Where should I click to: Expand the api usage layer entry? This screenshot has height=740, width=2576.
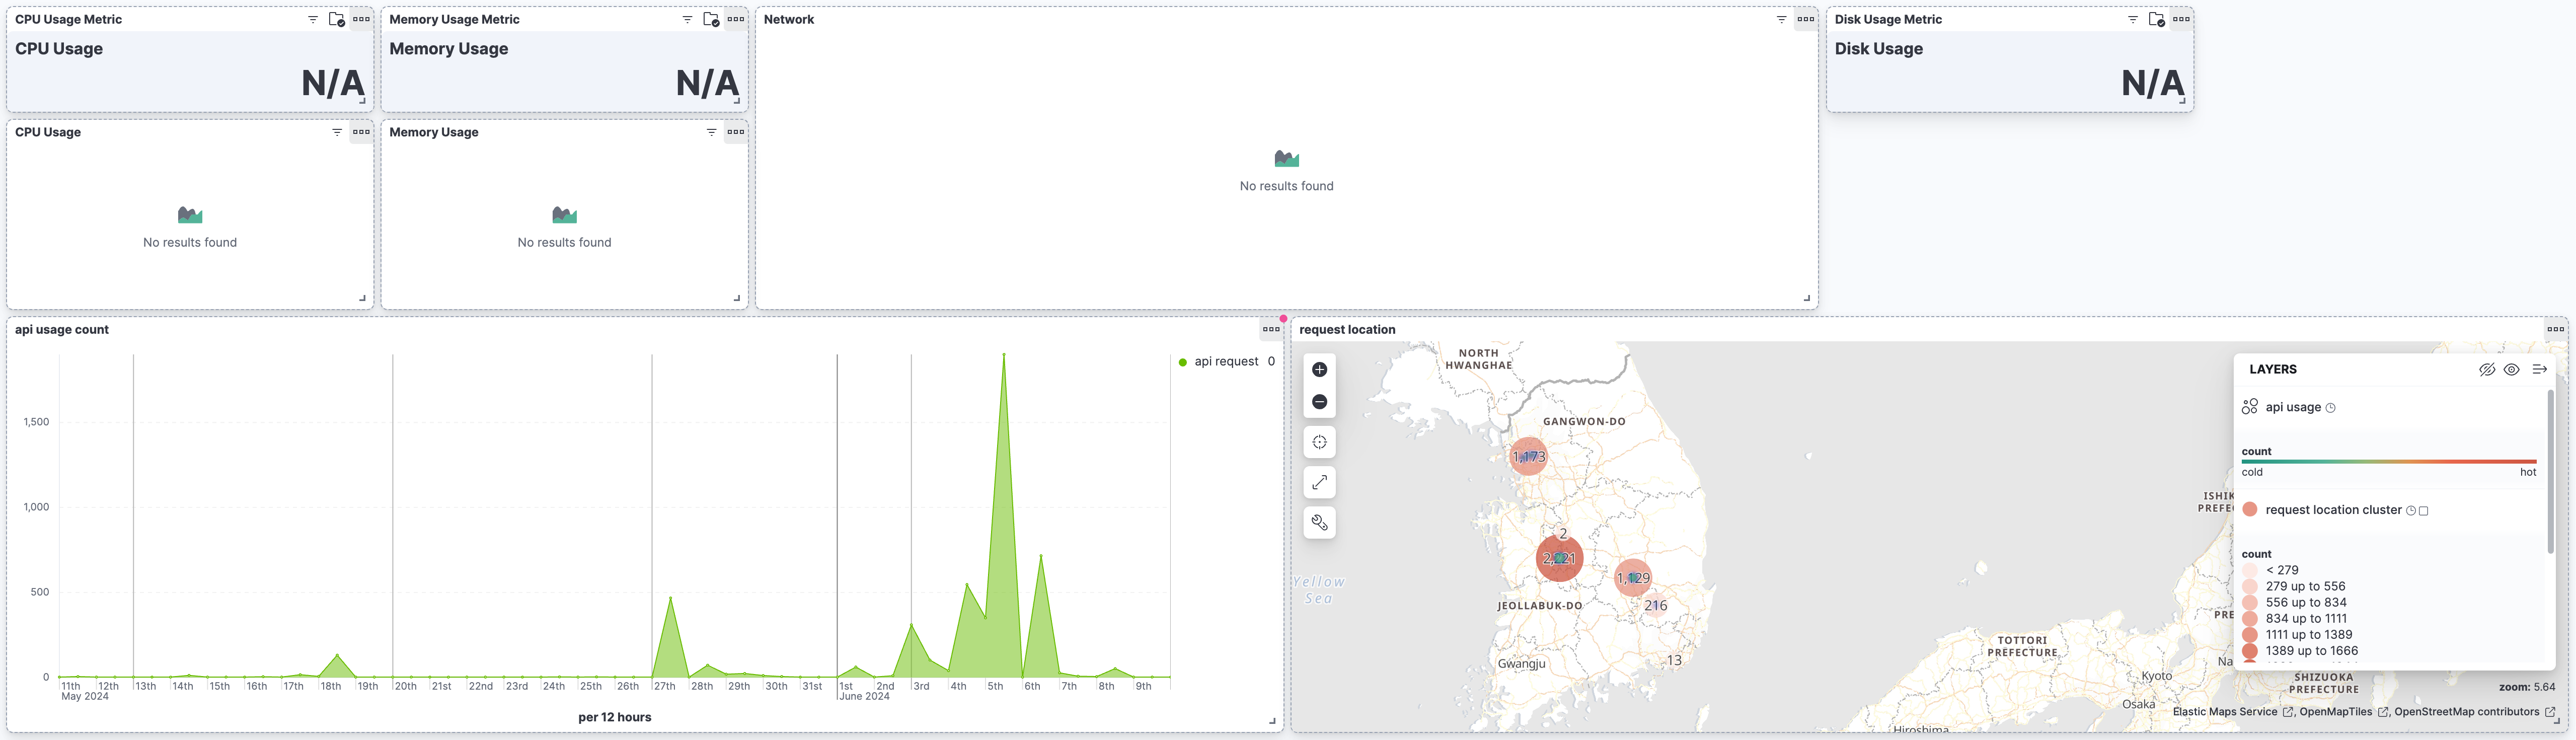[2292, 407]
